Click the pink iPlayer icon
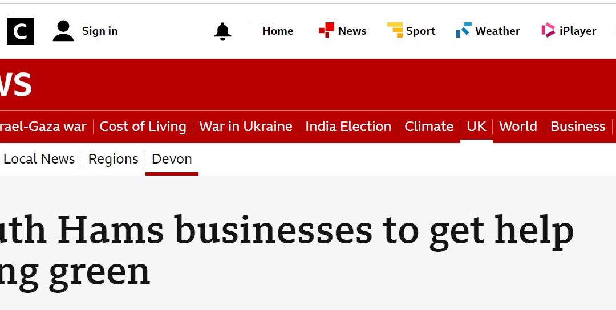Viewport: 616px width, 310px height. pos(548,31)
